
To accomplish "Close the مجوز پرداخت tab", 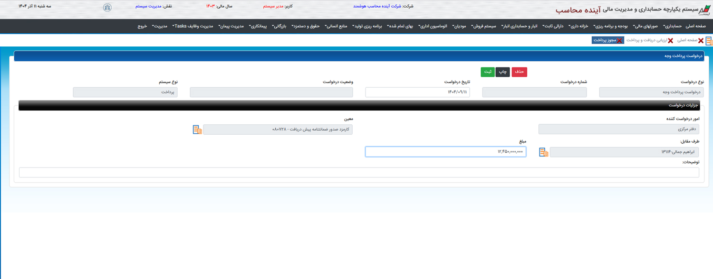I will pos(620,40).
